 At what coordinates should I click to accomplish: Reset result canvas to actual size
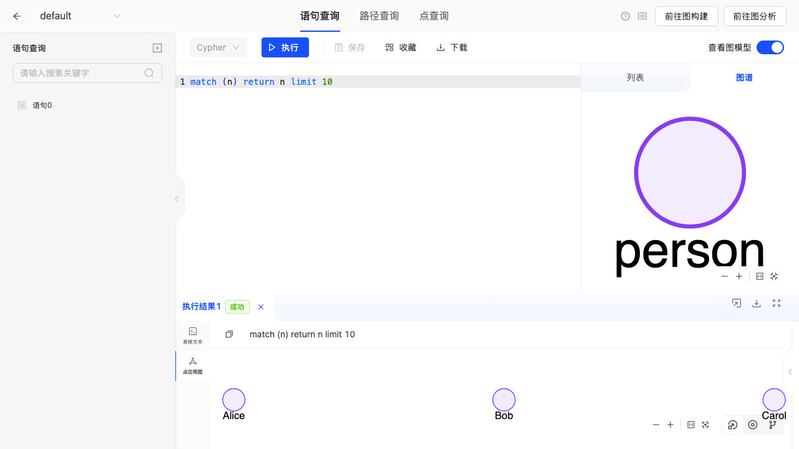click(691, 425)
